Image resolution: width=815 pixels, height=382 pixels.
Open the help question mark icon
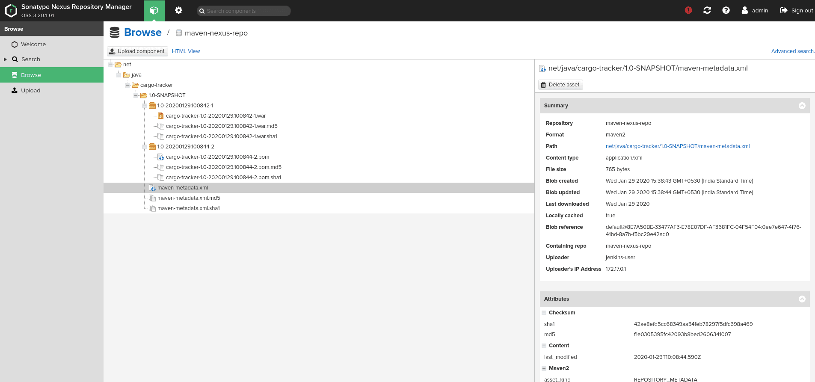pyautogui.click(x=726, y=10)
